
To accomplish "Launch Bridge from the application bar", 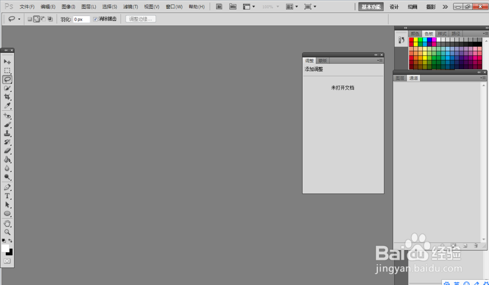I will (x=219, y=6).
